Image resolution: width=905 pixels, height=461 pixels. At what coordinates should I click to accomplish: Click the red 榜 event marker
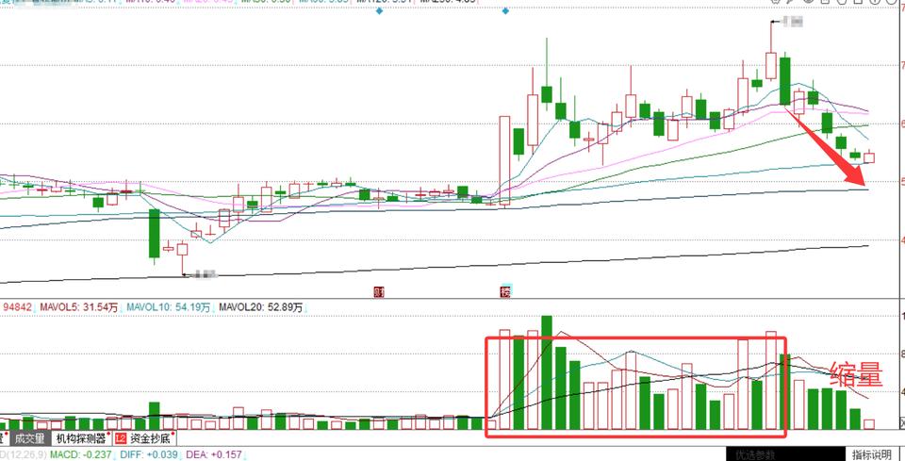pyautogui.click(x=505, y=290)
